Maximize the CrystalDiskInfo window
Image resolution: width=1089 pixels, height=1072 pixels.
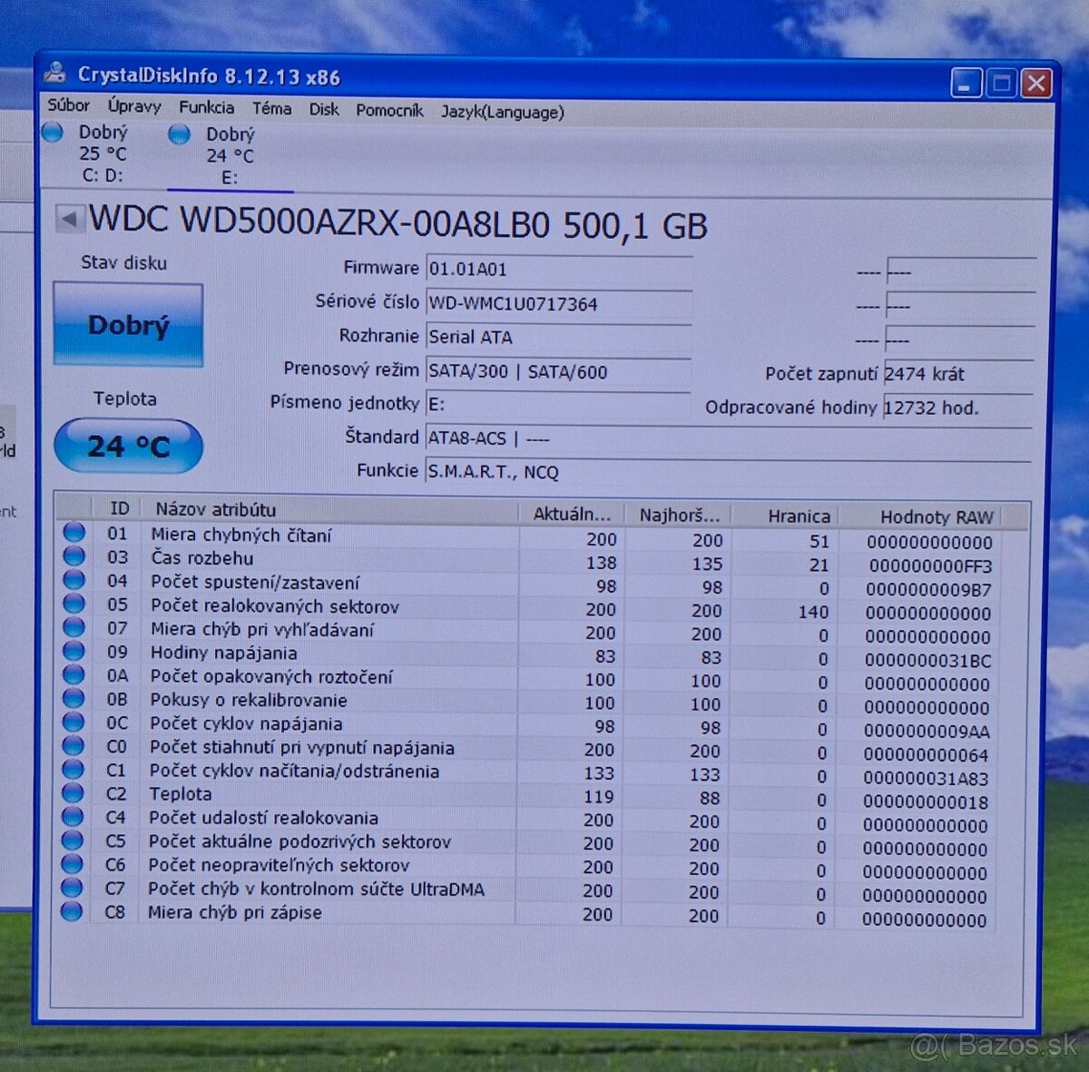(x=1002, y=84)
